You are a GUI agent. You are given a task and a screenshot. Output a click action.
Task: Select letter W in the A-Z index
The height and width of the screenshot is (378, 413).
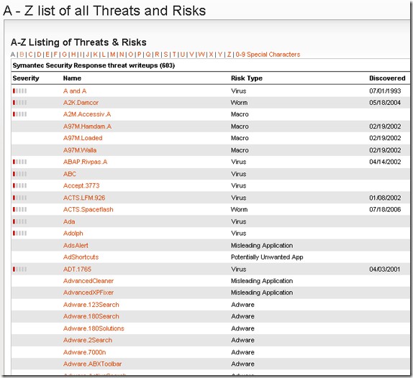201,55
